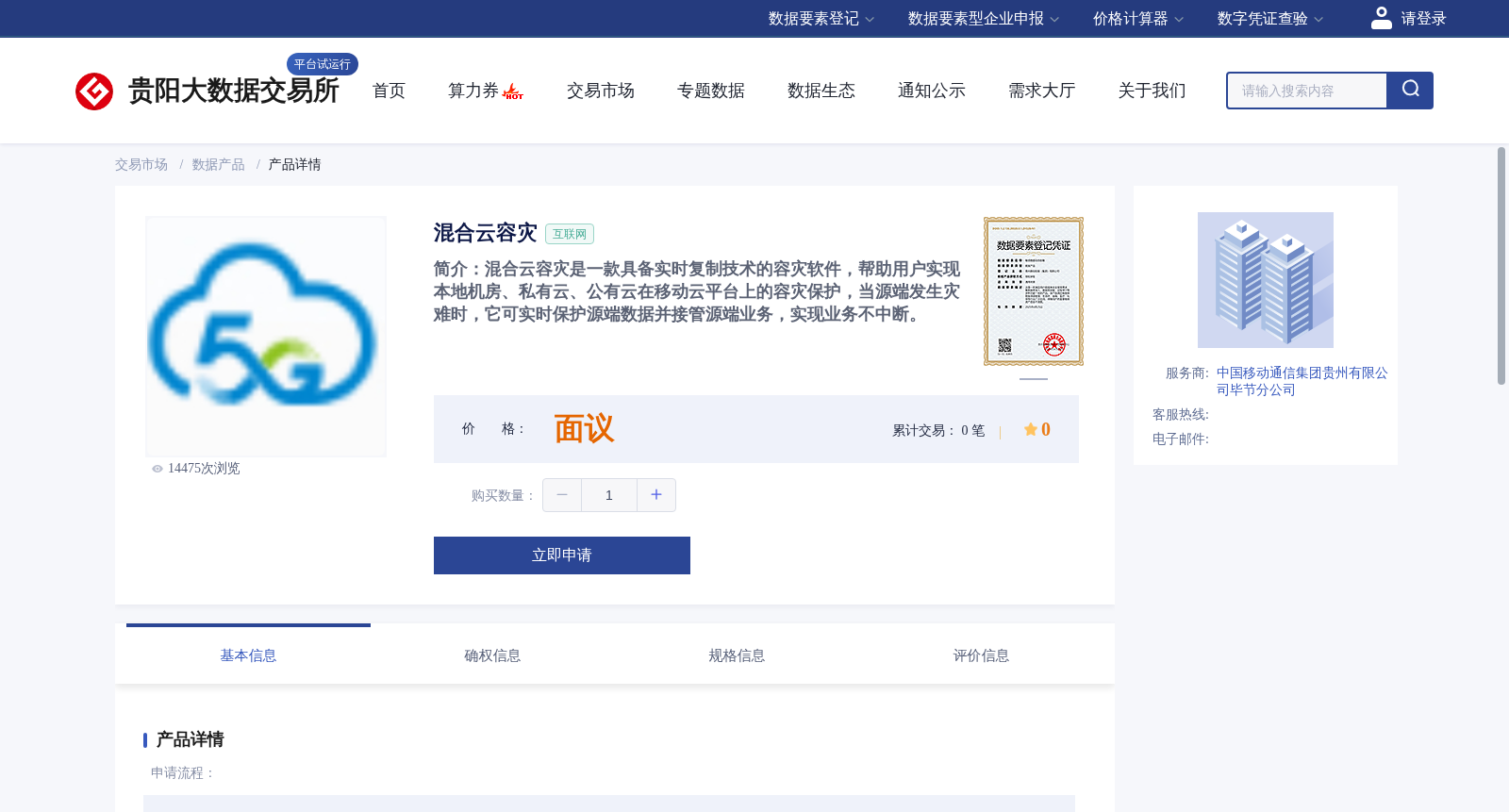The image size is (1509, 812).
Task: Expand the 价格计算器 dropdown
Action: click(x=1138, y=19)
